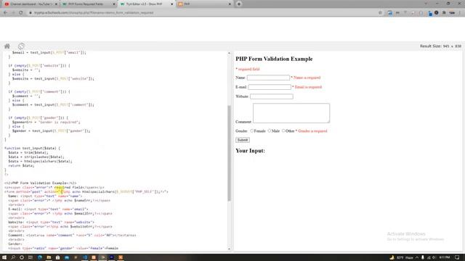The width and height of the screenshot is (465, 261).
Task: Toggle the editor orientation rotate icon
Action: (x=21, y=46)
